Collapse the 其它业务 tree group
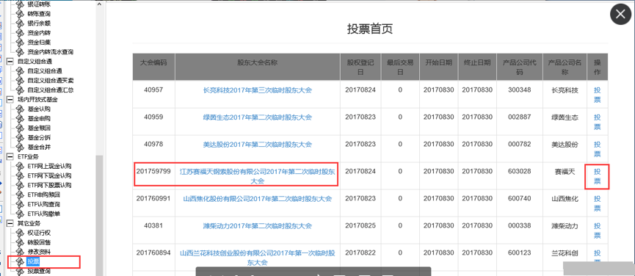Viewport: 635px width, 276px height. click(10, 223)
